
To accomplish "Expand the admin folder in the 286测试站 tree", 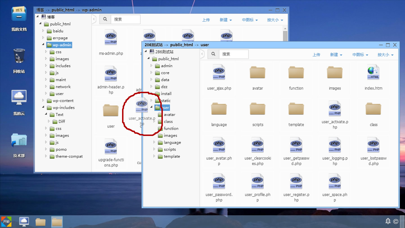I will click(151, 66).
